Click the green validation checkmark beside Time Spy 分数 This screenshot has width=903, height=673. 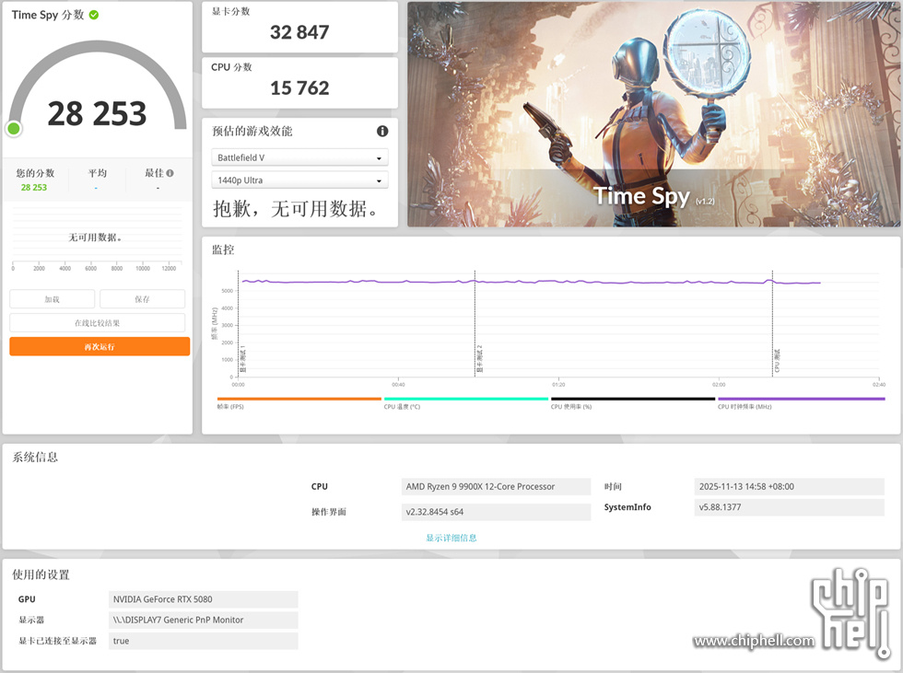coord(94,16)
